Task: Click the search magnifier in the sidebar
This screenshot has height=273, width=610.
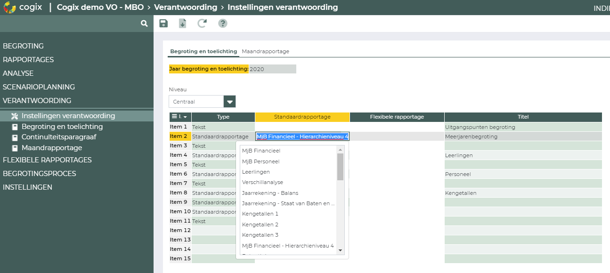Action: (x=144, y=23)
